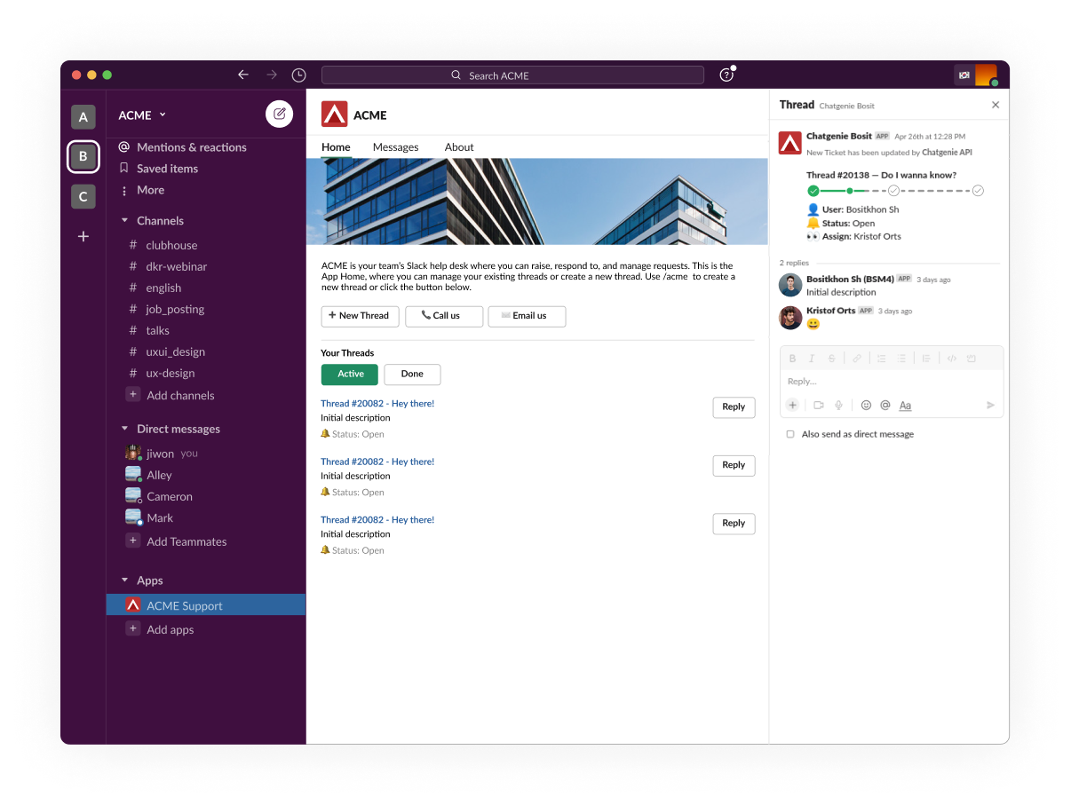Close the Thread panel

point(996,105)
